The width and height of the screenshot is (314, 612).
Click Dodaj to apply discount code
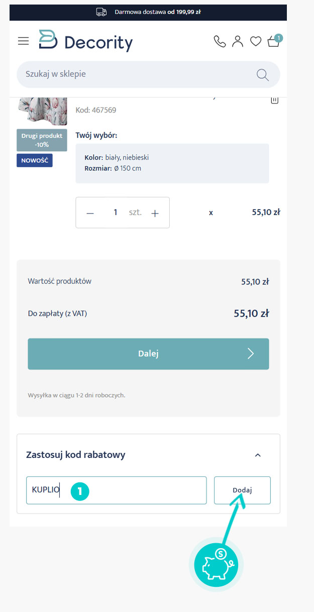(x=242, y=490)
